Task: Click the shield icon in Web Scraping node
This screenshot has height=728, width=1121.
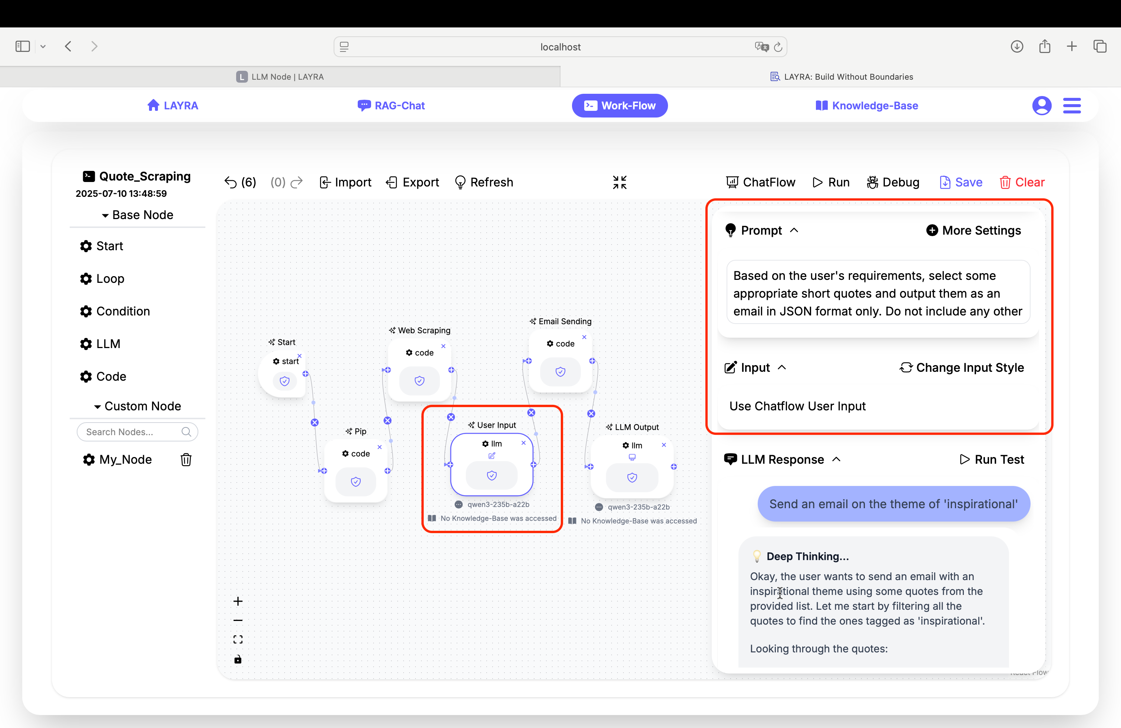Action: (x=419, y=380)
